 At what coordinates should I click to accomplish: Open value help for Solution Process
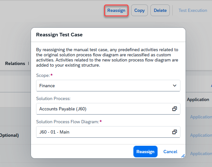tap(174, 109)
